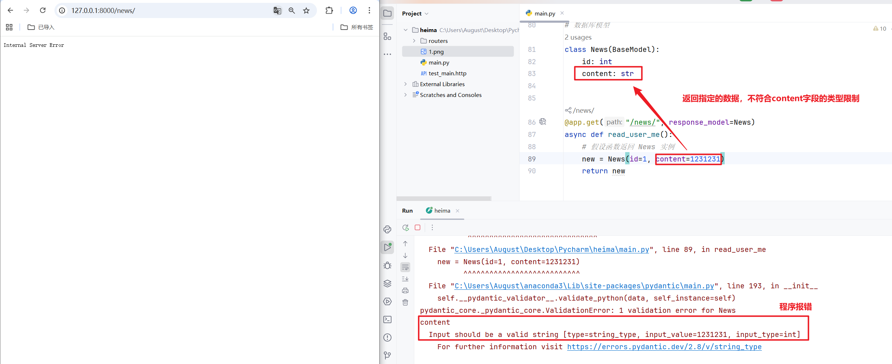This screenshot has height=364, width=892.
Task: Expand External Libraries node
Action: point(406,84)
